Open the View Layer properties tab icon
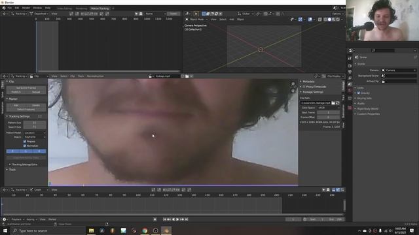Image resolution: width=419 pixels, height=235 pixels. coord(350,78)
